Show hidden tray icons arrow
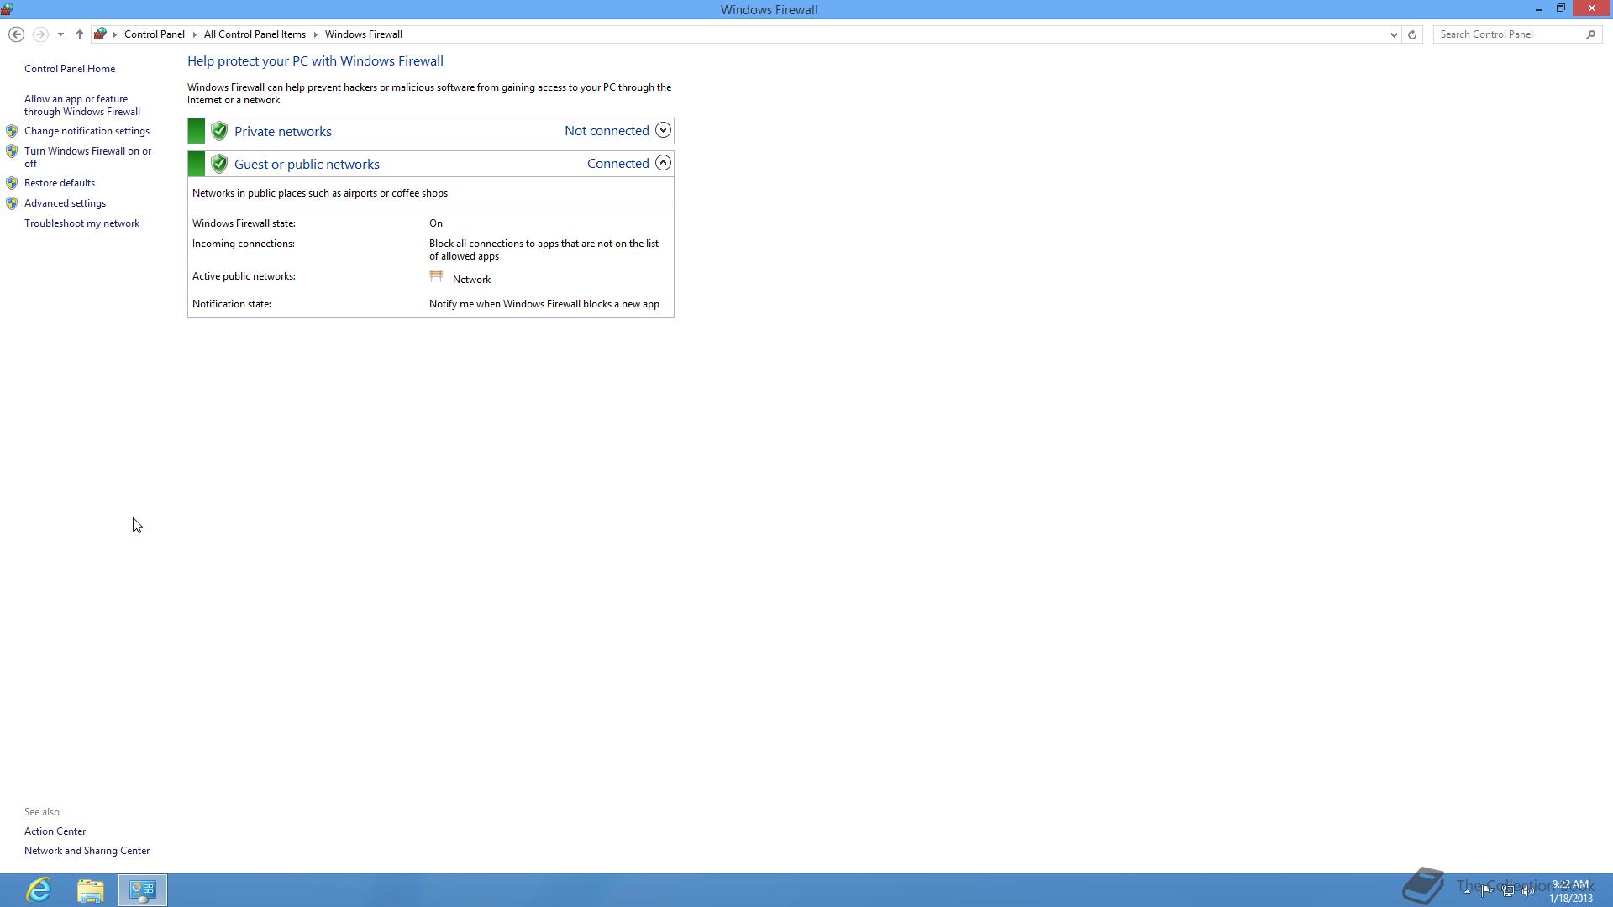This screenshot has height=907, width=1613. pyautogui.click(x=1467, y=890)
